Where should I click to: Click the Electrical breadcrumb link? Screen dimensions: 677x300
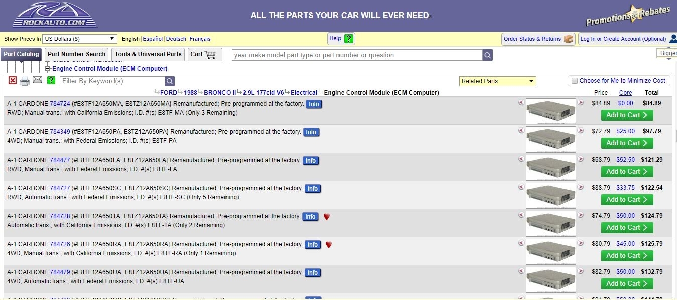[x=304, y=93]
